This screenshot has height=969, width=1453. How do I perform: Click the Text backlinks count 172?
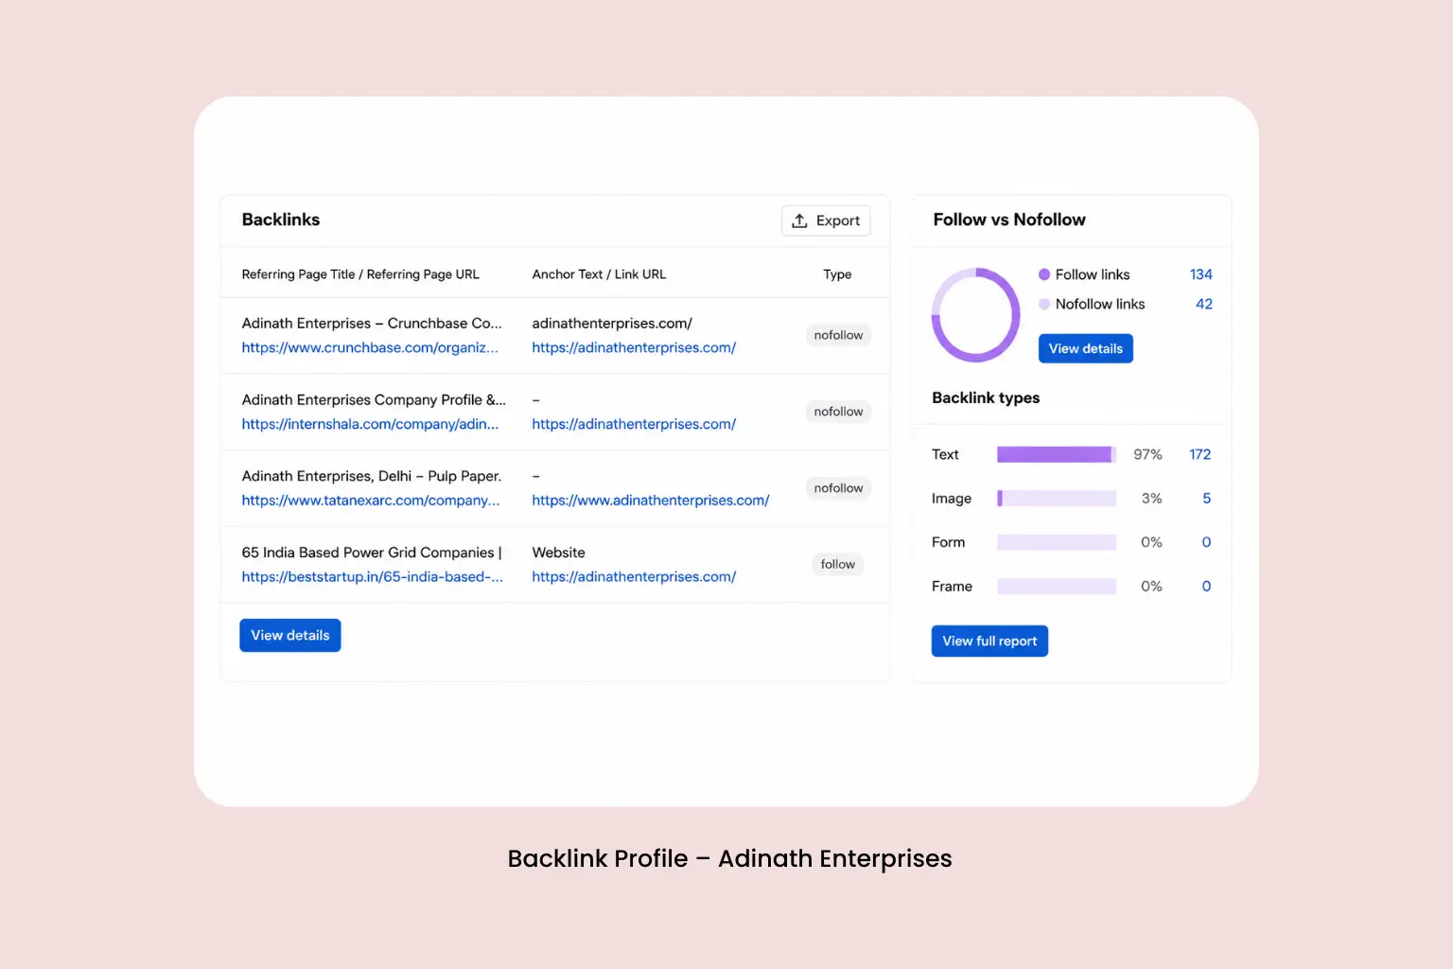coord(1199,454)
